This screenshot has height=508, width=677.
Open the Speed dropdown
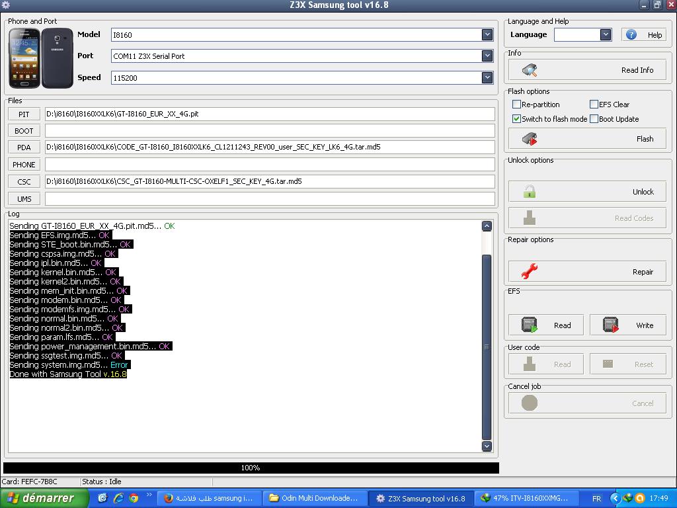[487, 77]
